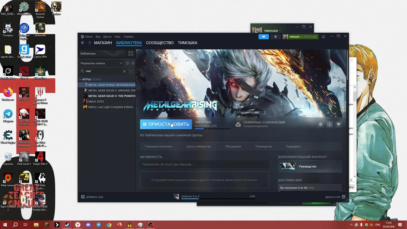Open the 'Вид' menu
The image size is (407, 229).
click(x=98, y=37)
